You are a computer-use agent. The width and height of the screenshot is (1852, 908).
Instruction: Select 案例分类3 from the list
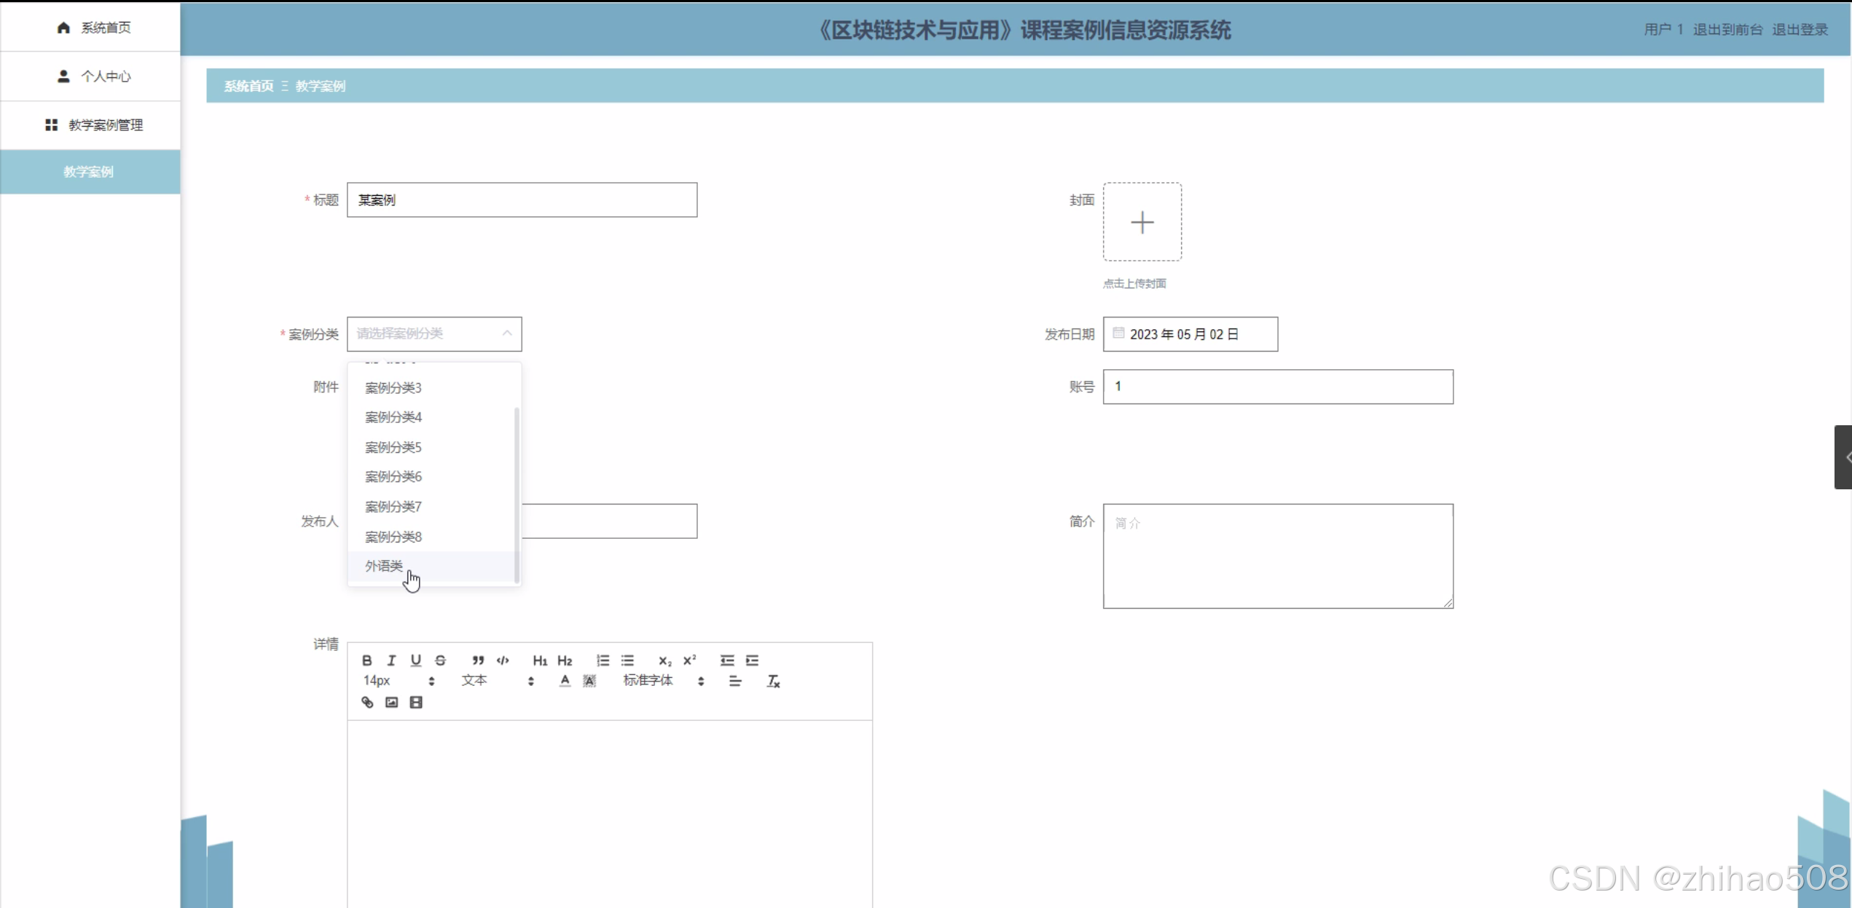pyautogui.click(x=433, y=387)
